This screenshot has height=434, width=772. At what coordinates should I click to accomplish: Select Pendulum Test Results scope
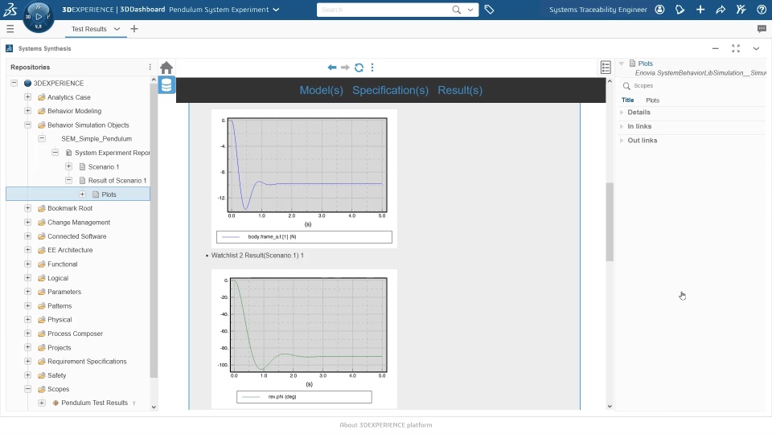[x=95, y=403]
